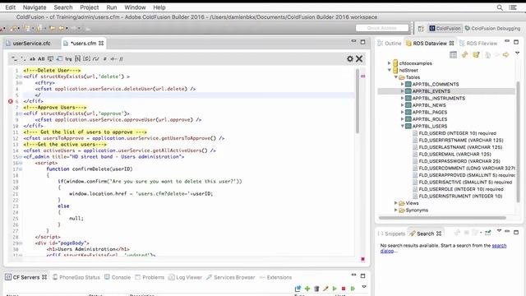Select the FLD_USEREMAIL field

(x=454, y=154)
